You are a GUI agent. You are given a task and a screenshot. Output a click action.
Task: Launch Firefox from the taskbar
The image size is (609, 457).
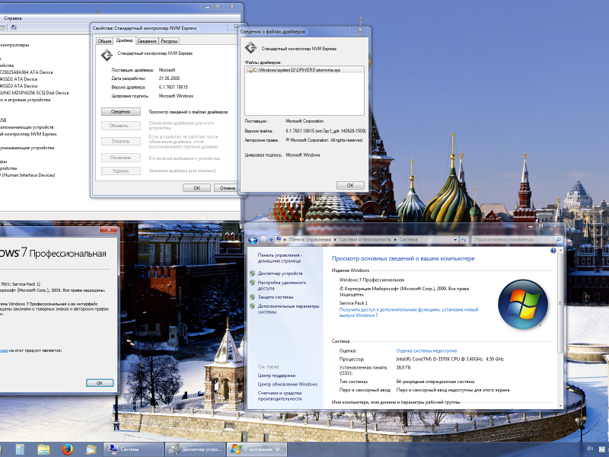[67, 449]
